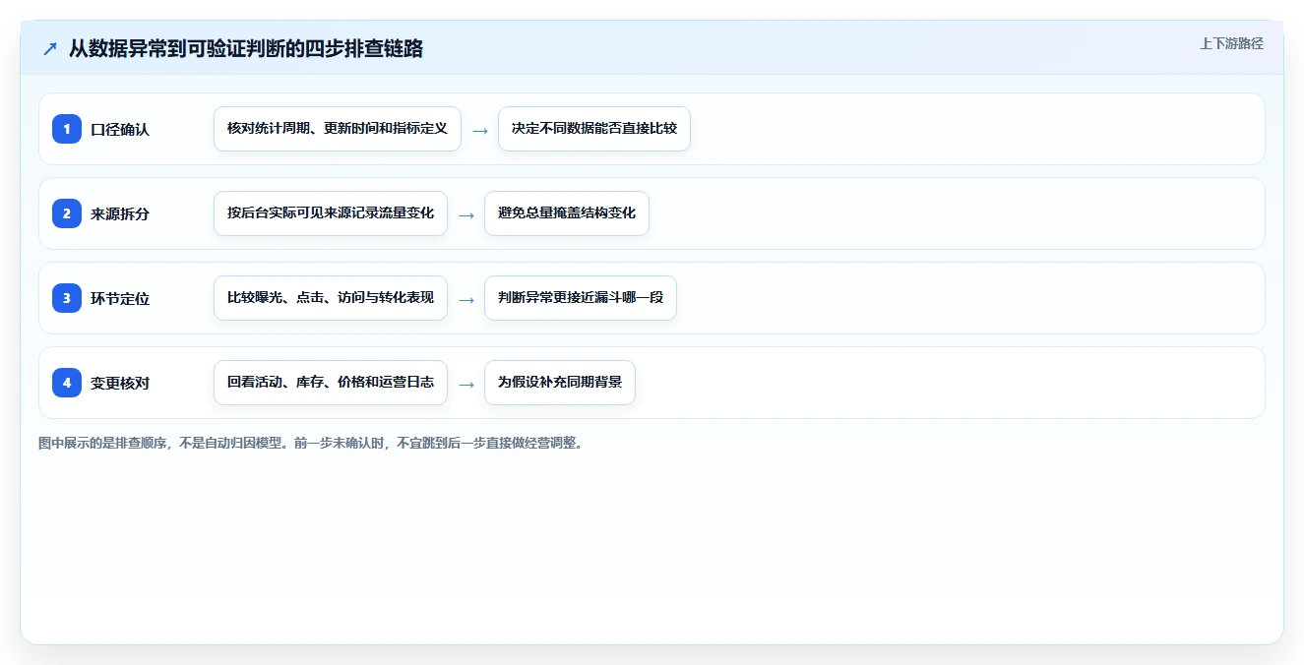This screenshot has width=1304, height=665.
Task: Select the step 2 number badge
Action: pyautogui.click(x=67, y=213)
